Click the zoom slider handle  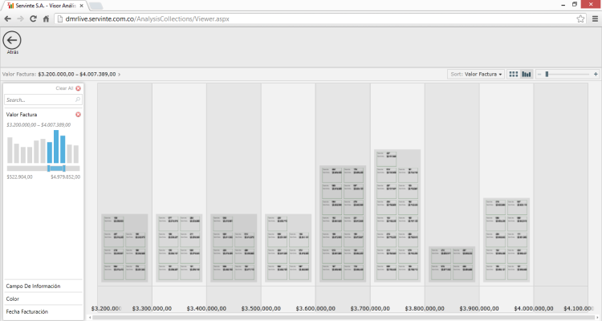[x=547, y=74]
